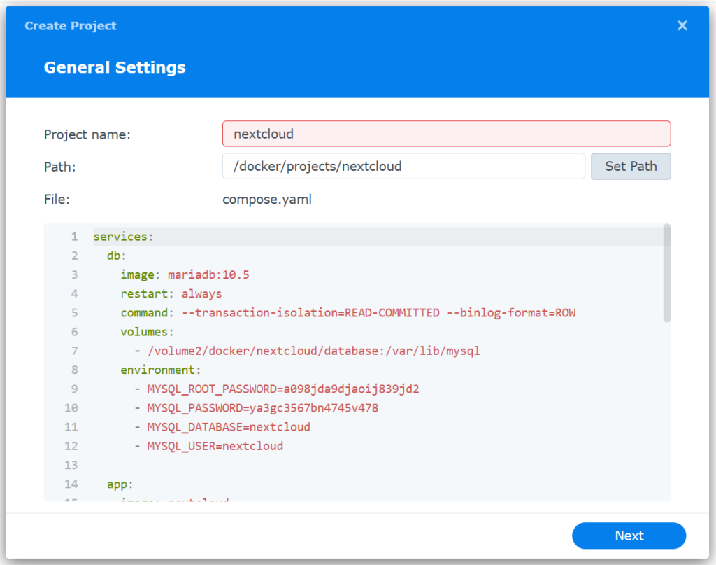
Task: Click the 'services:' line in editor
Action: pyautogui.click(x=123, y=237)
